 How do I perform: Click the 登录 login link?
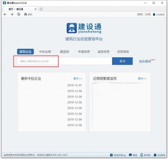pyautogui.click(x=140, y=14)
